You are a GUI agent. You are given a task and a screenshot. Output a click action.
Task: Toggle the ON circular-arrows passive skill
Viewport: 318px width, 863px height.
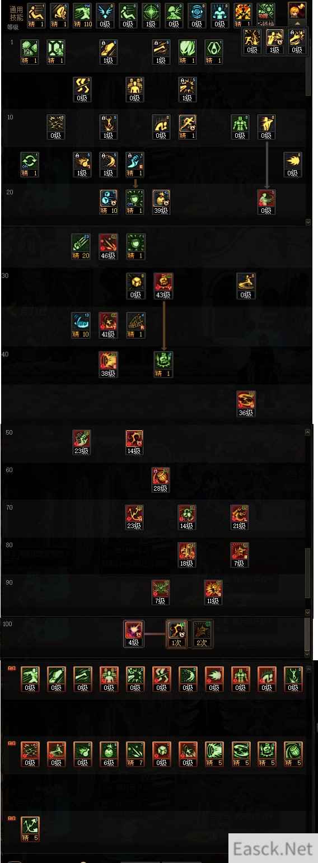29,164
